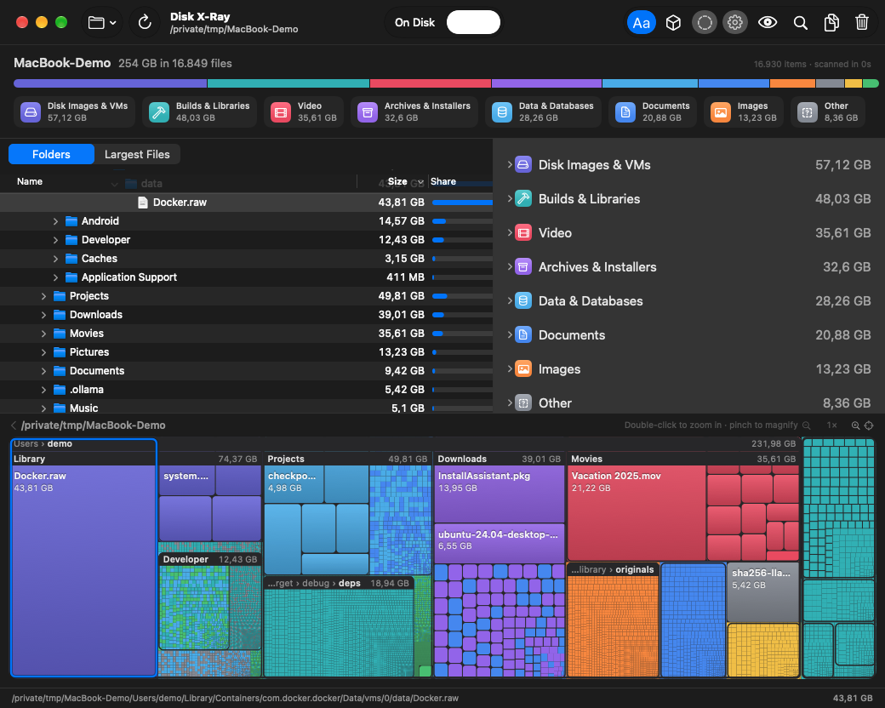Viewport: 885px width, 708px height.
Task: Click the Data & Databases icon in the right list
Action: [x=523, y=301]
